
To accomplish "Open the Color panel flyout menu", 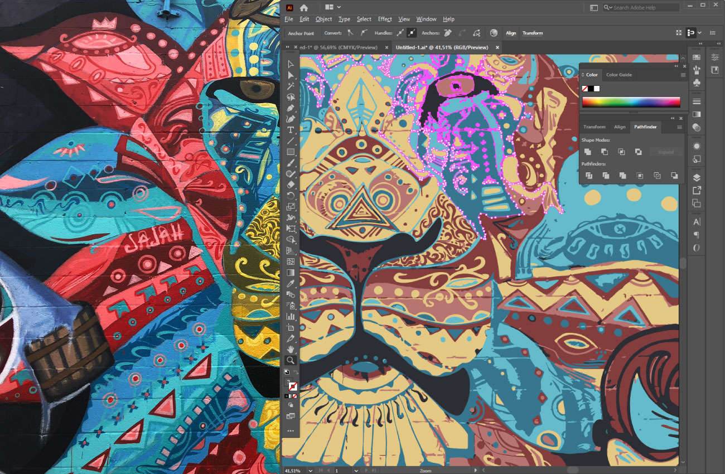I will 683,75.
